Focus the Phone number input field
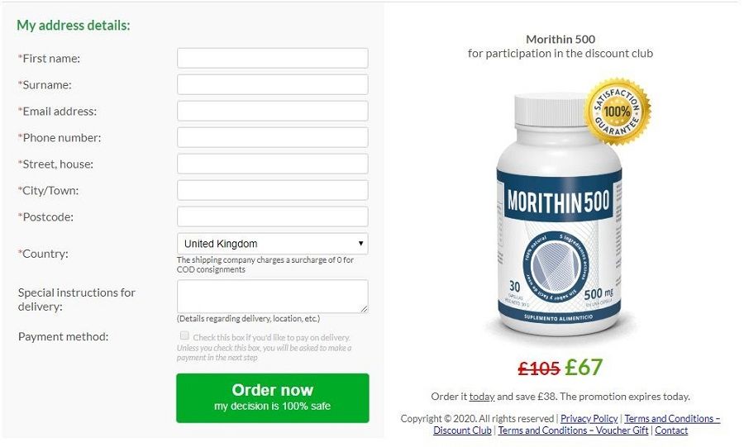The width and height of the screenshot is (744, 447). pyautogui.click(x=272, y=137)
